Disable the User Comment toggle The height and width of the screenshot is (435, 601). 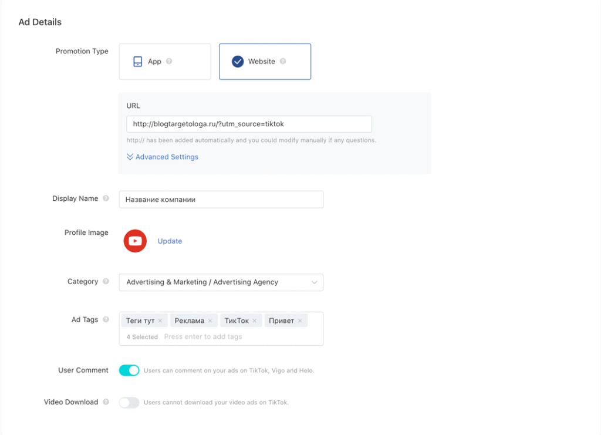[129, 370]
